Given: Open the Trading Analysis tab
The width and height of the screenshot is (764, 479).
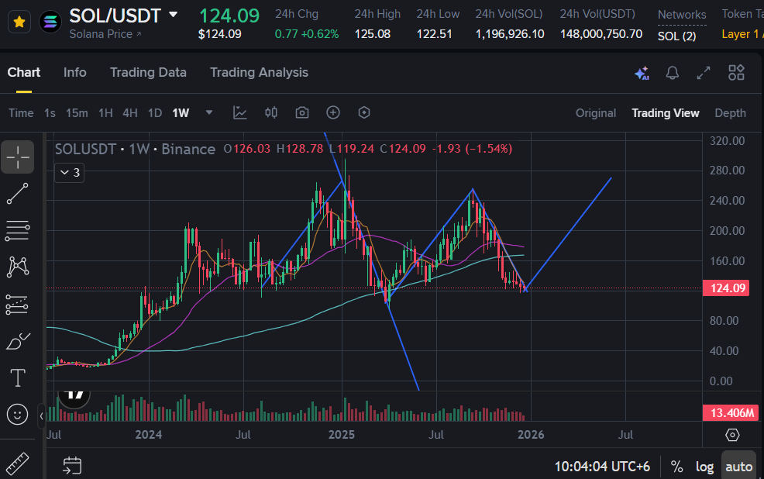Looking at the screenshot, I should [259, 73].
